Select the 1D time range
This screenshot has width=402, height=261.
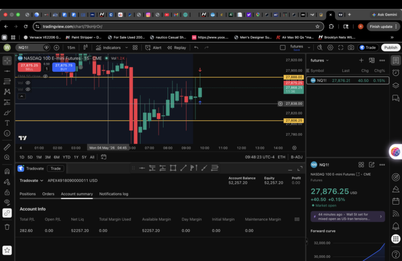(22, 157)
